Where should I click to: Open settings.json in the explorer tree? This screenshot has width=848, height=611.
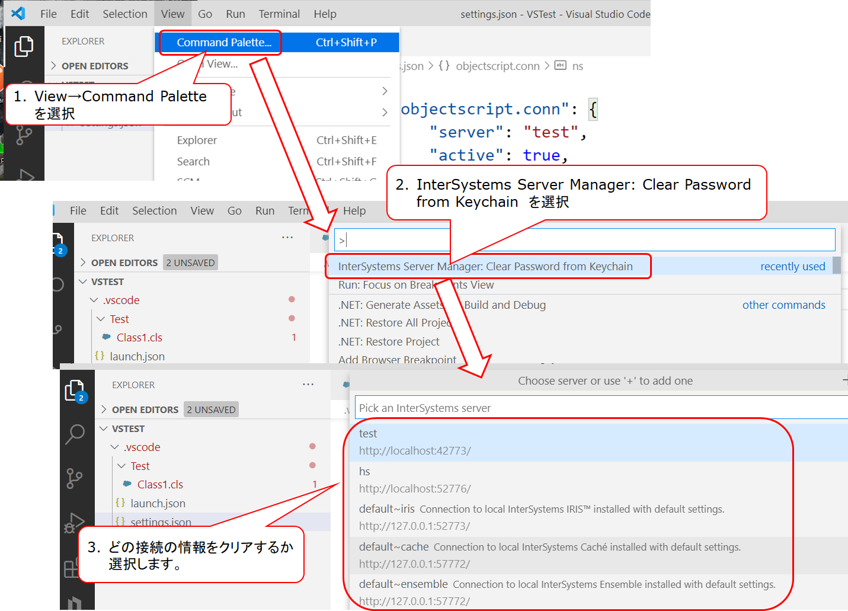pyautogui.click(x=161, y=522)
